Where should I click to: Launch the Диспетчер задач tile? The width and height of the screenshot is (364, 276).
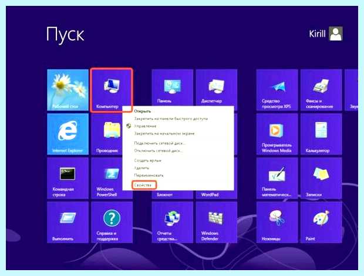click(x=217, y=87)
